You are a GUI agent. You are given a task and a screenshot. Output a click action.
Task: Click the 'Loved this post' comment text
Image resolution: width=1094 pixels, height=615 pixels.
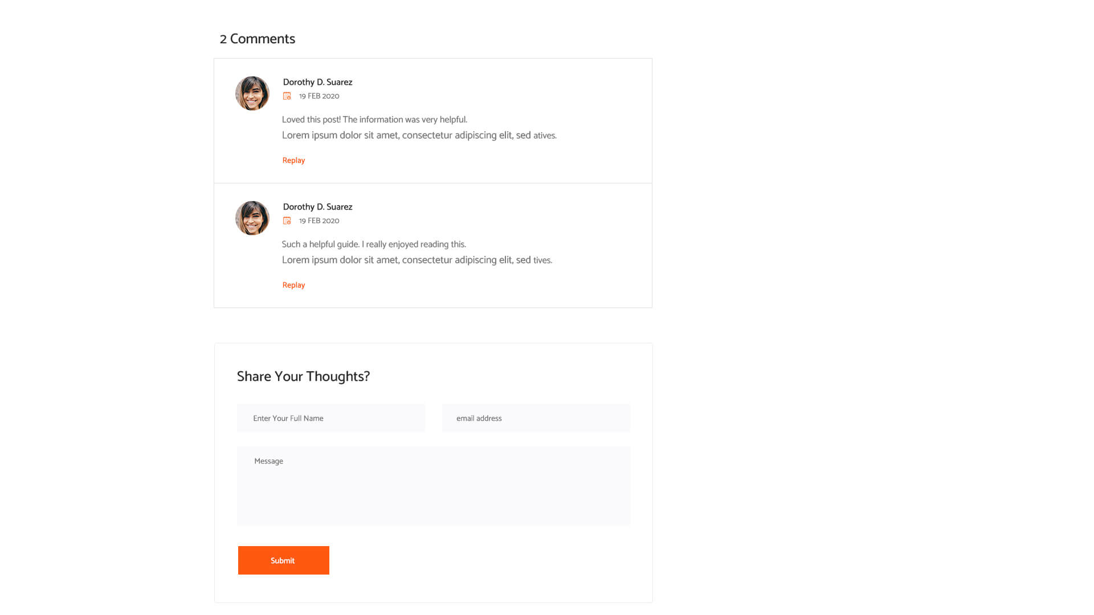coord(374,120)
